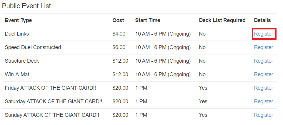283x125 pixels.
Task: Select the Deck List Required column header
Action: click(222, 20)
